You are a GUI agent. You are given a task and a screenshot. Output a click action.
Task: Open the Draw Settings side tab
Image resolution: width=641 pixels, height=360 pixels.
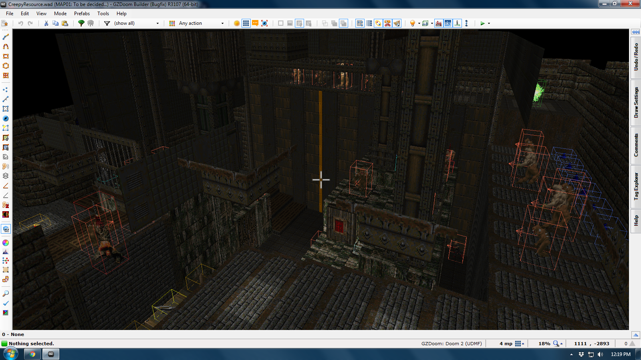pos(636,103)
